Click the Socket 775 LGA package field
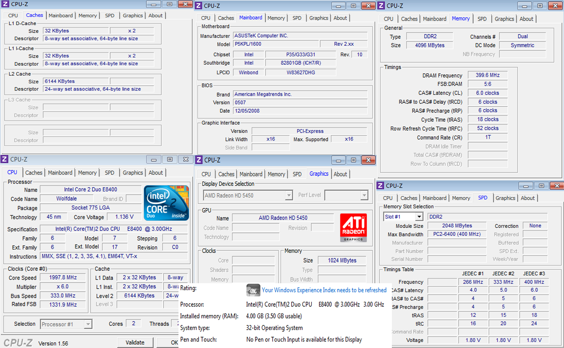 pos(91,208)
